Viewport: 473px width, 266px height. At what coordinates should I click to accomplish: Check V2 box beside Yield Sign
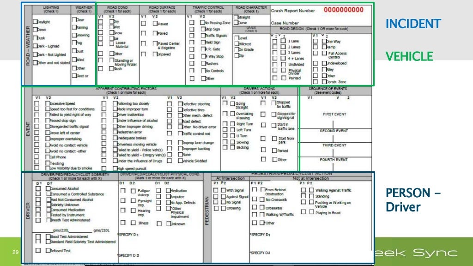(x=203, y=42)
